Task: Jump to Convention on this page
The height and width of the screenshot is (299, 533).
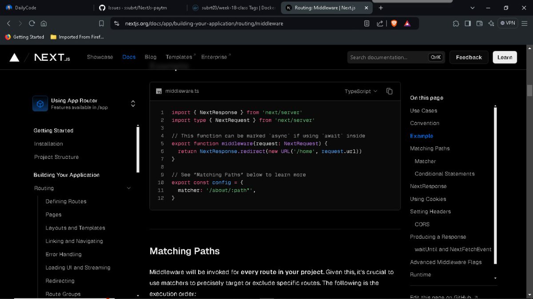Action: [x=425, y=123]
